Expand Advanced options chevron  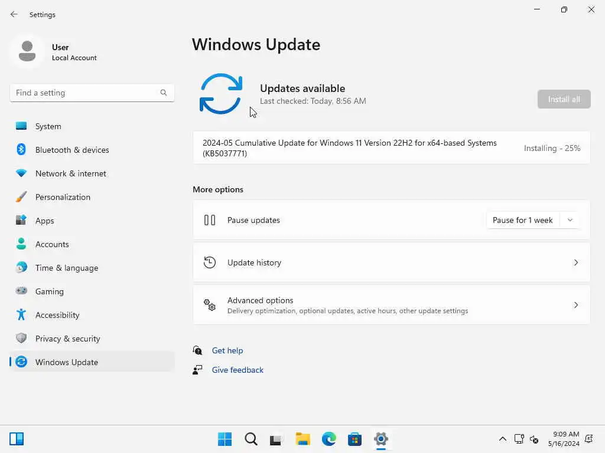click(x=575, y=305)
